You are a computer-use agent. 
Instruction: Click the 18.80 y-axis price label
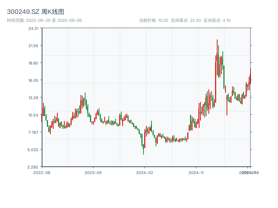(x=33, y=63)
